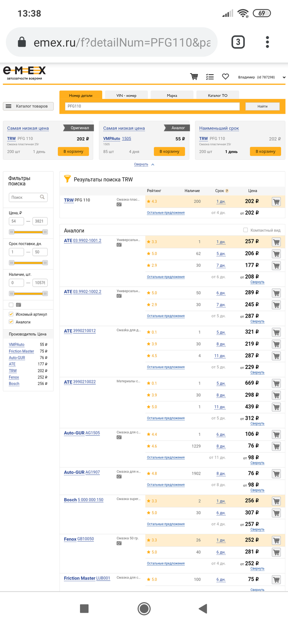Click the filter funnel icon by search results

click(68, 179)
